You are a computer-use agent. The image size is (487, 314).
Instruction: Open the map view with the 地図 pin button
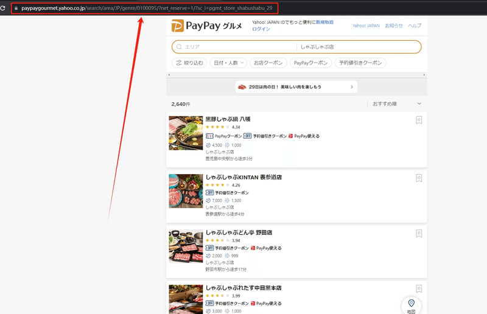click(x=412, y=305)
